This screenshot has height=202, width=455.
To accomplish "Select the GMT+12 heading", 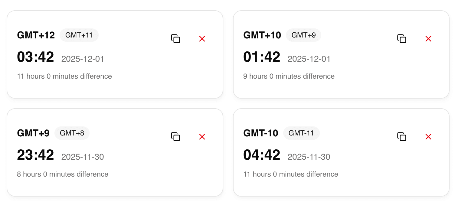I will point(36,35).
